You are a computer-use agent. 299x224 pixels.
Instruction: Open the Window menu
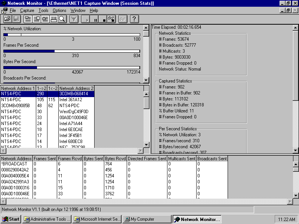pos(78,10)
